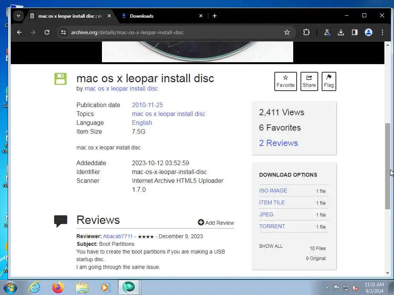
Task: Toggle the browser side panel
Action: coord(354,32)
